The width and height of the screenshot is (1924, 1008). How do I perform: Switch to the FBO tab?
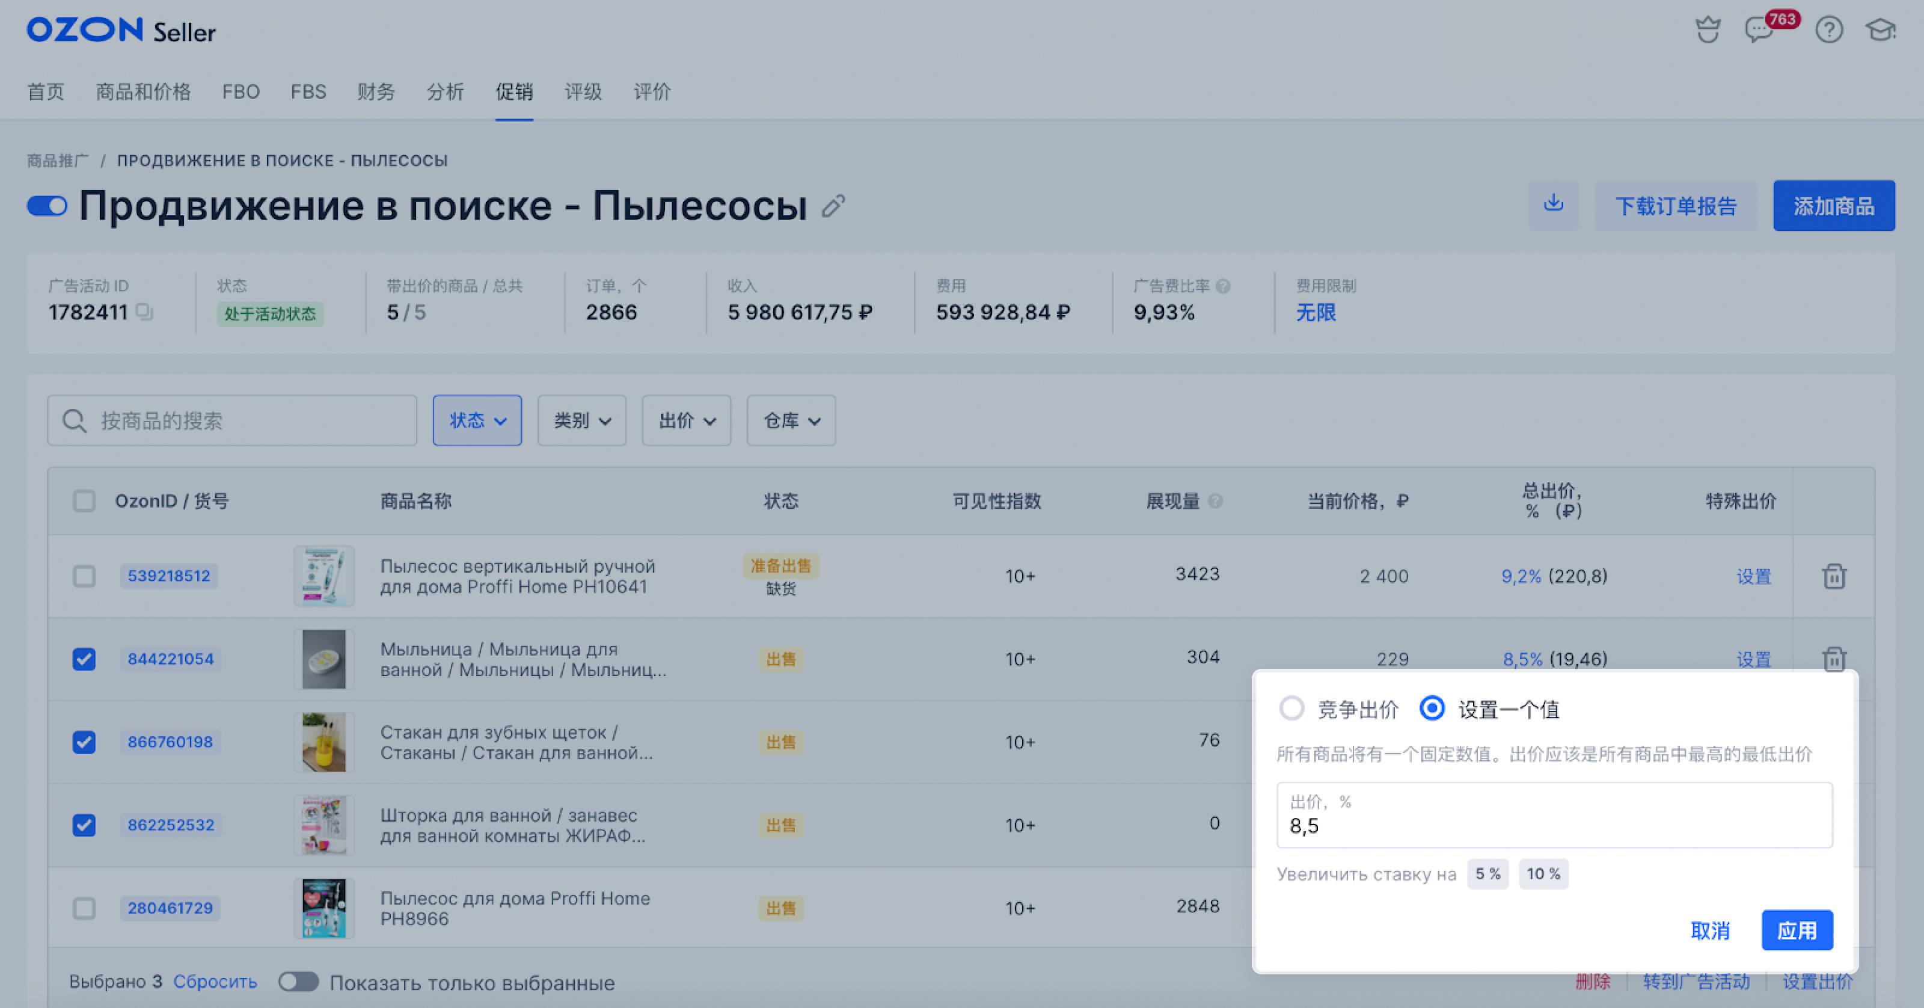pyautogui.click(x=240, y=92)
